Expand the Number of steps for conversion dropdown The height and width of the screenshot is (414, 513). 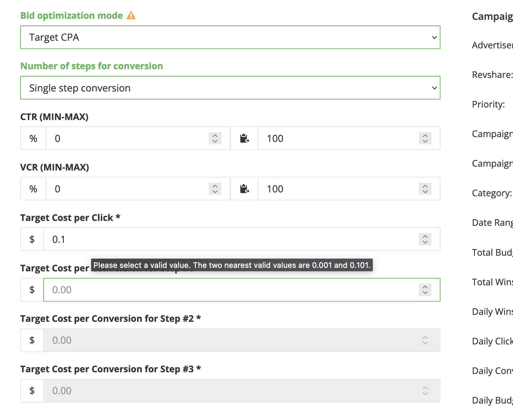click(x=230, y=88)
